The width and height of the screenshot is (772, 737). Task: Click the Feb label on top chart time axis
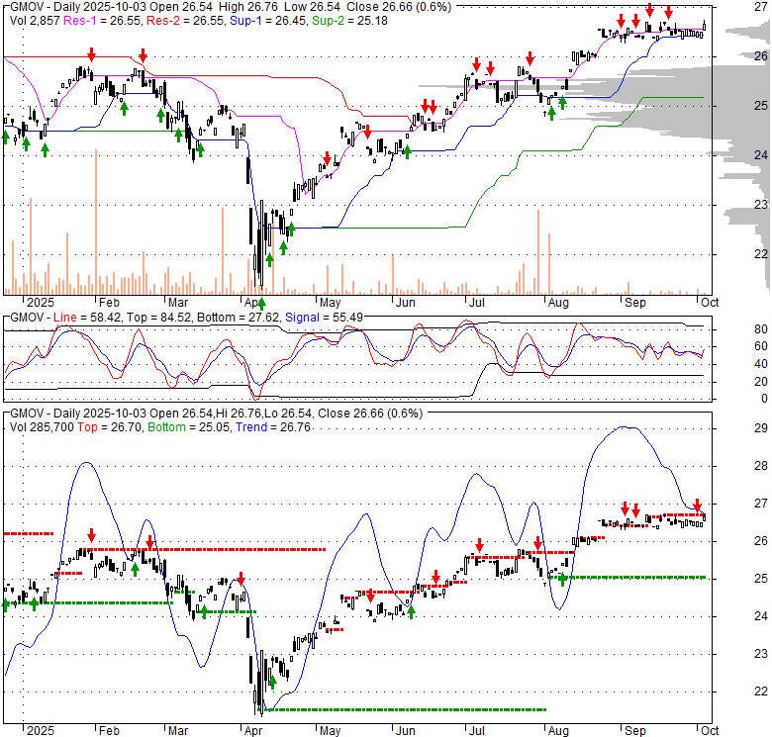tap(109, 303)
